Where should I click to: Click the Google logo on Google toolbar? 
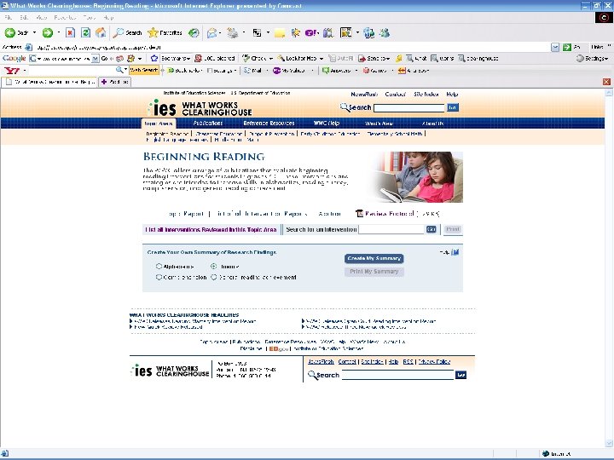click(x=14, y=58)
